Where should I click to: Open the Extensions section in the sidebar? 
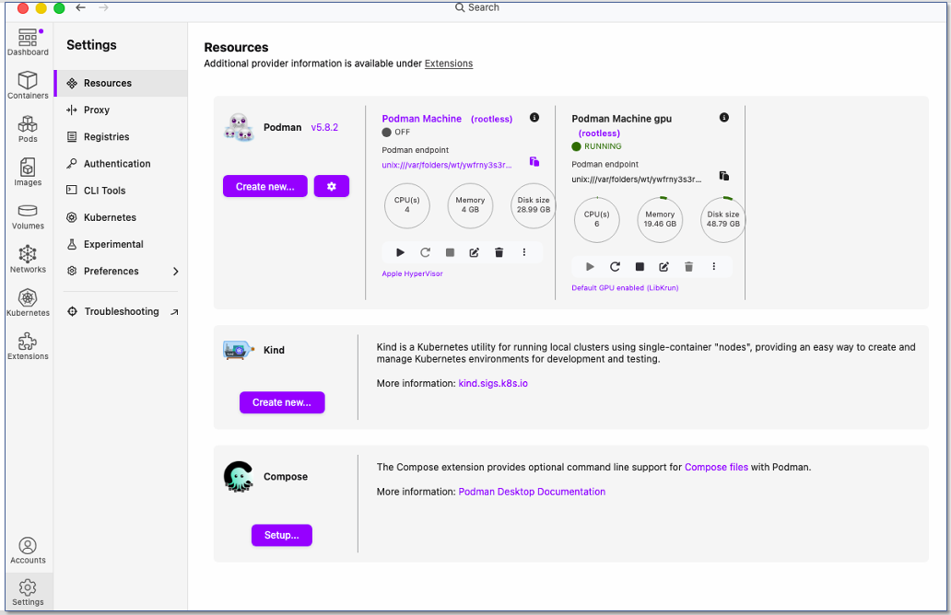[28, 346]
